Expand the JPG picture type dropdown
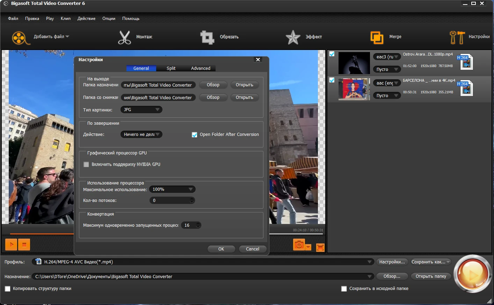This screenshot has width=494, height=305. tap(141, 110)
